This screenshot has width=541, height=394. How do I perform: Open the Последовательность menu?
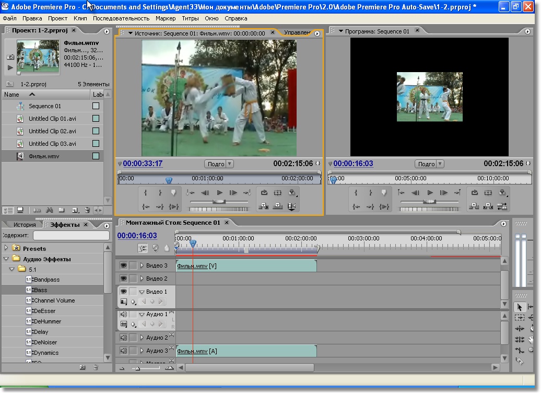(121, 18)
